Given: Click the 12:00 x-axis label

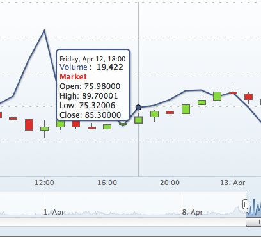Looking at the screenshot, I should [x=44, y=183].
